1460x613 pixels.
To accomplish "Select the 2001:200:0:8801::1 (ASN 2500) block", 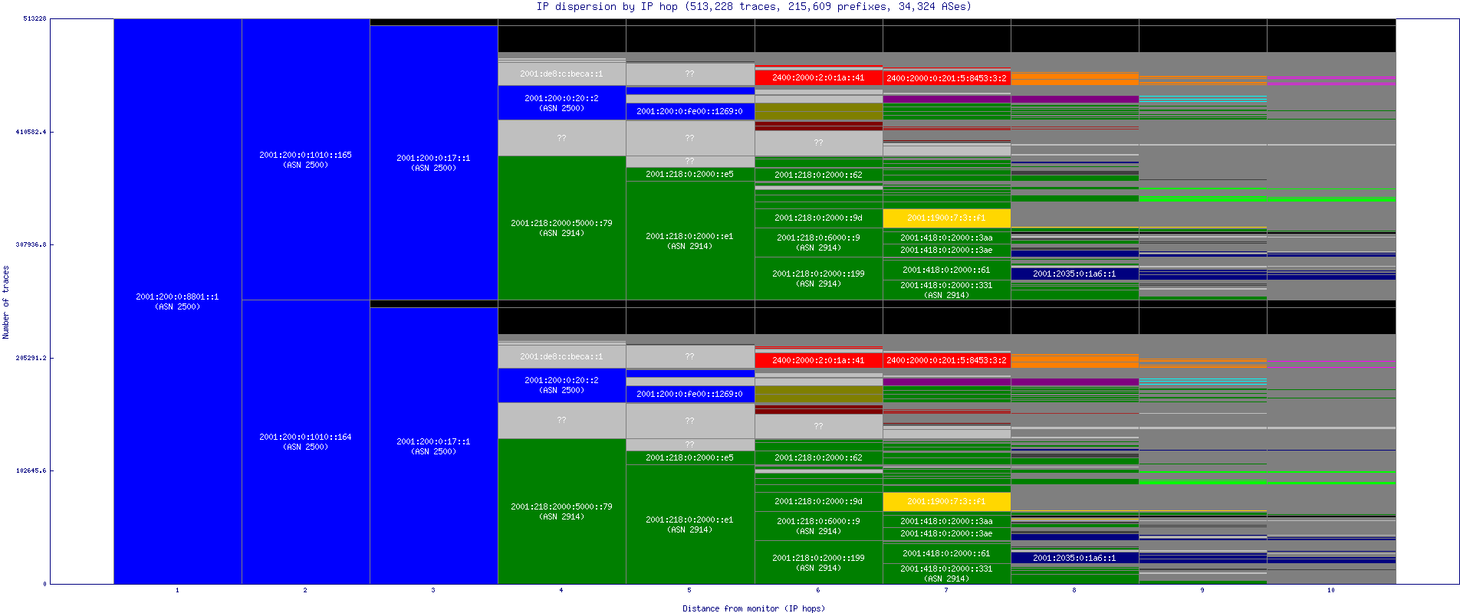I will point(178,301).
